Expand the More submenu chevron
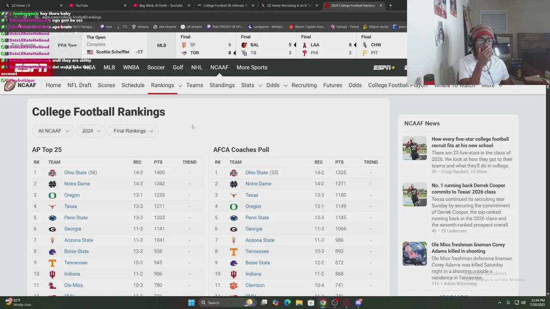This screenshot has width=550, height=309. 501,85
